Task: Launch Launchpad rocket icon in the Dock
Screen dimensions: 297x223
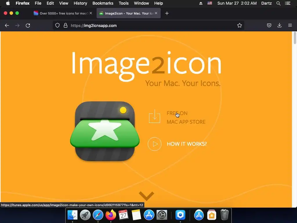Action: pyautogui.click(x=85, y=215)
